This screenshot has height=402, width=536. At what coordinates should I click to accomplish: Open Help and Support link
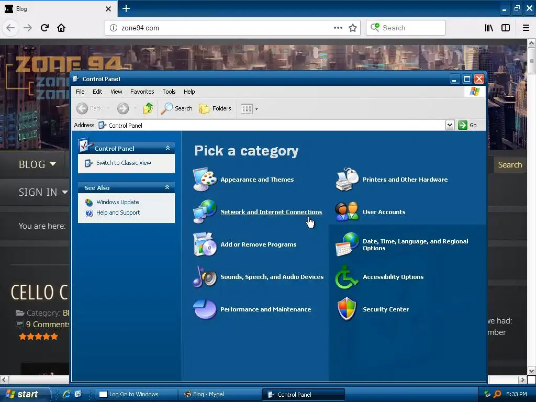[x=118, y=213]
